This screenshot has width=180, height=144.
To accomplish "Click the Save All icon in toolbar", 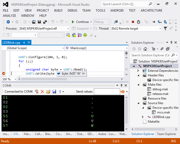I will tap(45, 22).
